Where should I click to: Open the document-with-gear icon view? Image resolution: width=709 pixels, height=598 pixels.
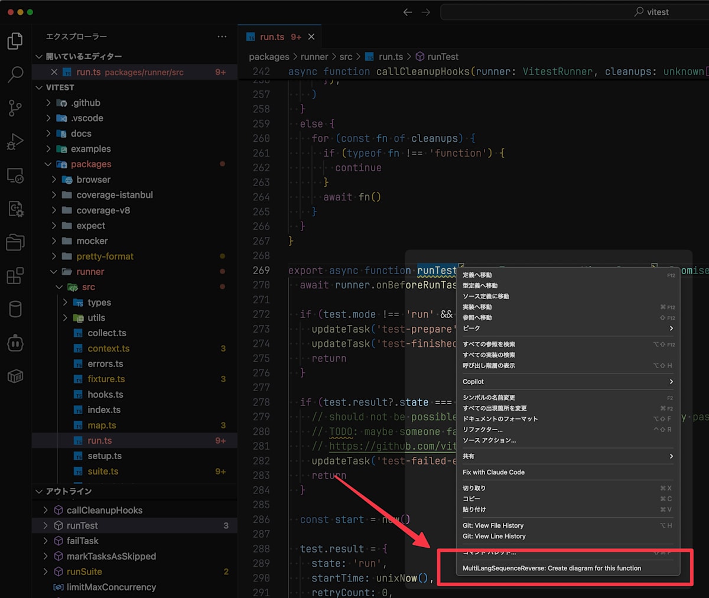click(15, 209)
